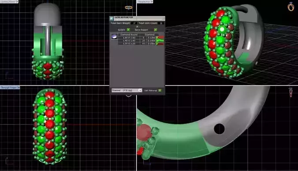Open the Perspective viewport menu arrow
The image size is (298, 171).
coord(152,1)
